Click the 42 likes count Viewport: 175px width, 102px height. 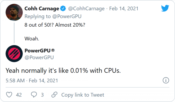click(x=19, y=95)
